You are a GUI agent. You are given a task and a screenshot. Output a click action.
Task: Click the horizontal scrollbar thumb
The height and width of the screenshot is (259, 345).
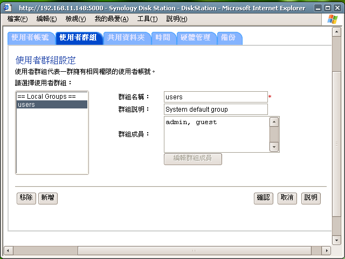coord(195,250)
